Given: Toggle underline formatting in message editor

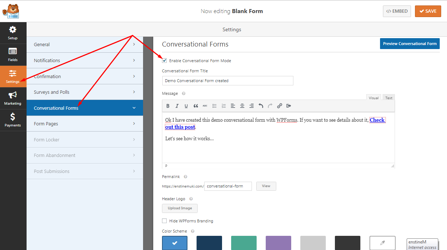Looking at the screenshot, I should click(x=186, y=106).
